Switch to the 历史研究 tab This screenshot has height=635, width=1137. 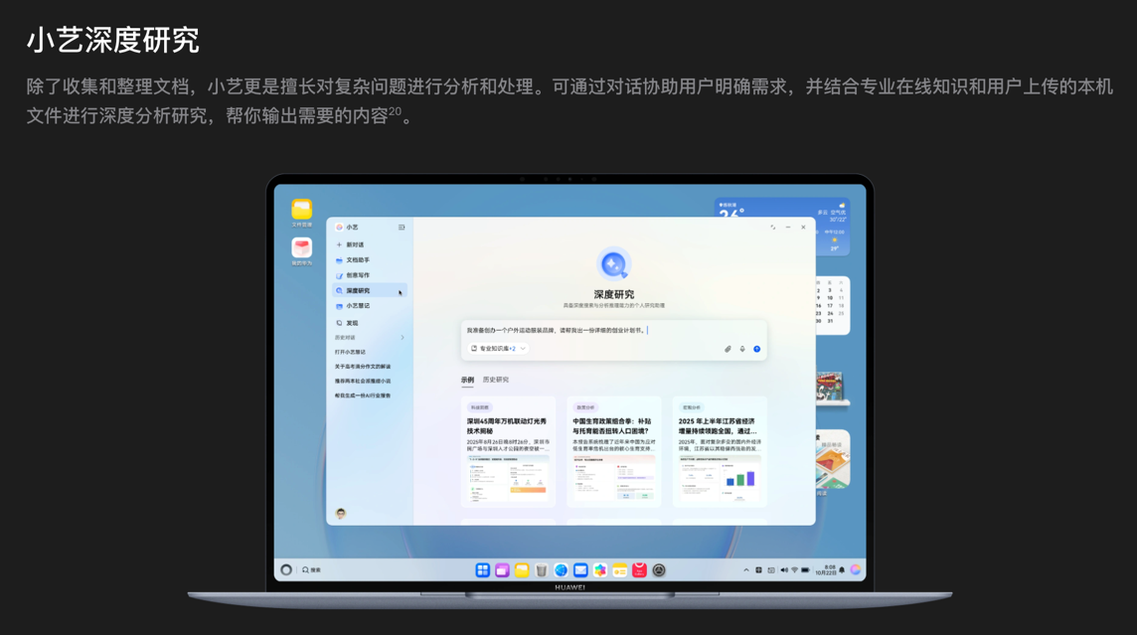495,380
